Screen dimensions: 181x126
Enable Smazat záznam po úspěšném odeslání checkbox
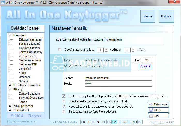click(x=64, y=112)
